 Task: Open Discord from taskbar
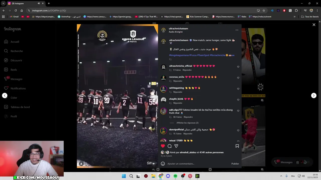pyautogui.click(x=168, y=176)
